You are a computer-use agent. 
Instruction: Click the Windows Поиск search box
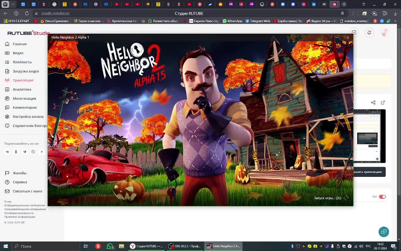(45, 246)
